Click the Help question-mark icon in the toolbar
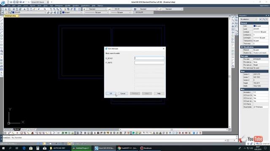This screenshot has width=270, height=151. pos(79,9)
